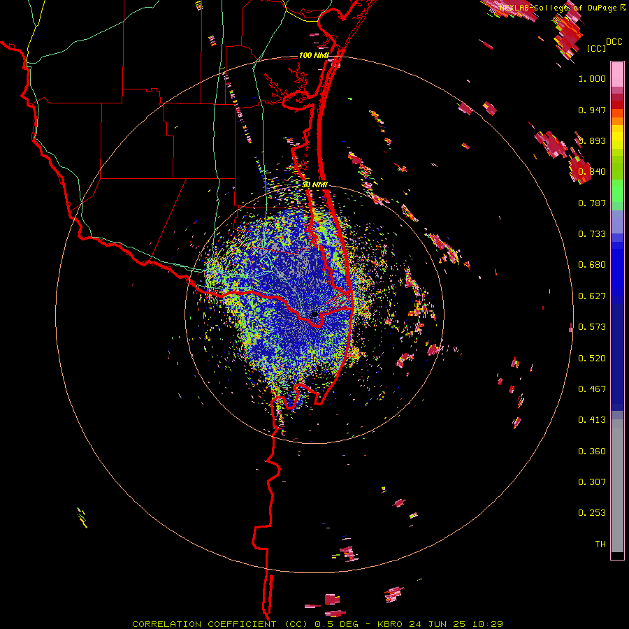The image size is (629, 629).
Task: Click the 0.467 scale value
Action: 592,389
